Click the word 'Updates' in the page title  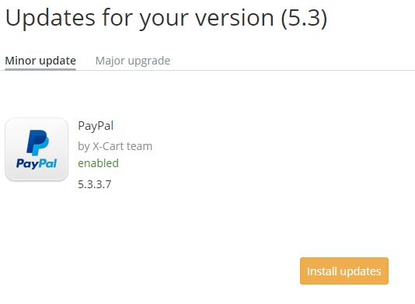point(50,18)
